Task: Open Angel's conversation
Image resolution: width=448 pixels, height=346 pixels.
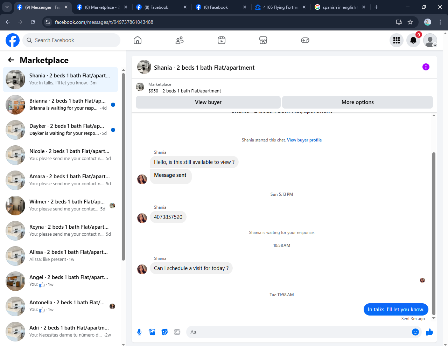Action: point(60,281)
